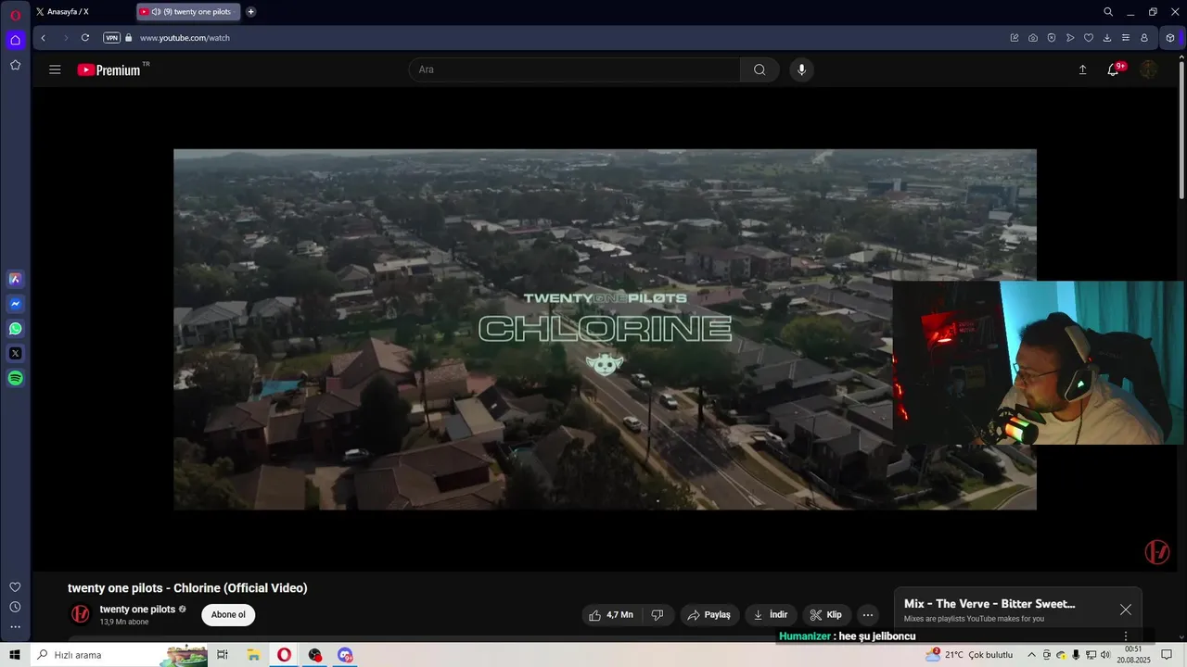View site info via the lock icon
The image size is (1187, 667).
(x=129, y=38)
